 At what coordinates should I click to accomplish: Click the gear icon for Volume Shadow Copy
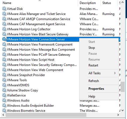click(4, 90)
